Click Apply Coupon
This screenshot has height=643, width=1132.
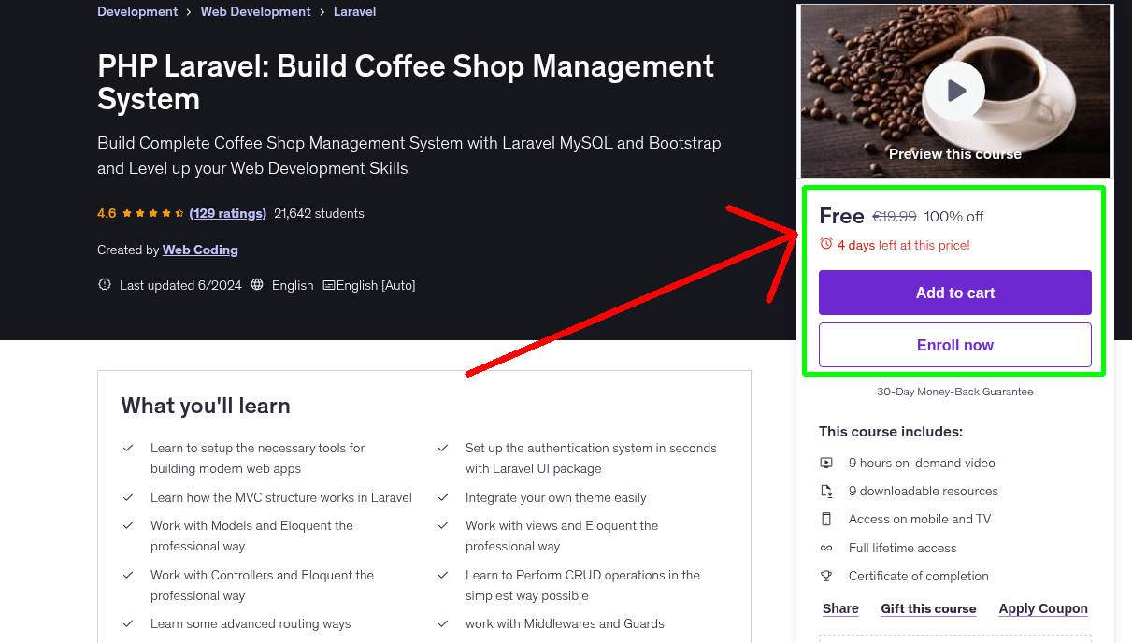click(1043, 608)
